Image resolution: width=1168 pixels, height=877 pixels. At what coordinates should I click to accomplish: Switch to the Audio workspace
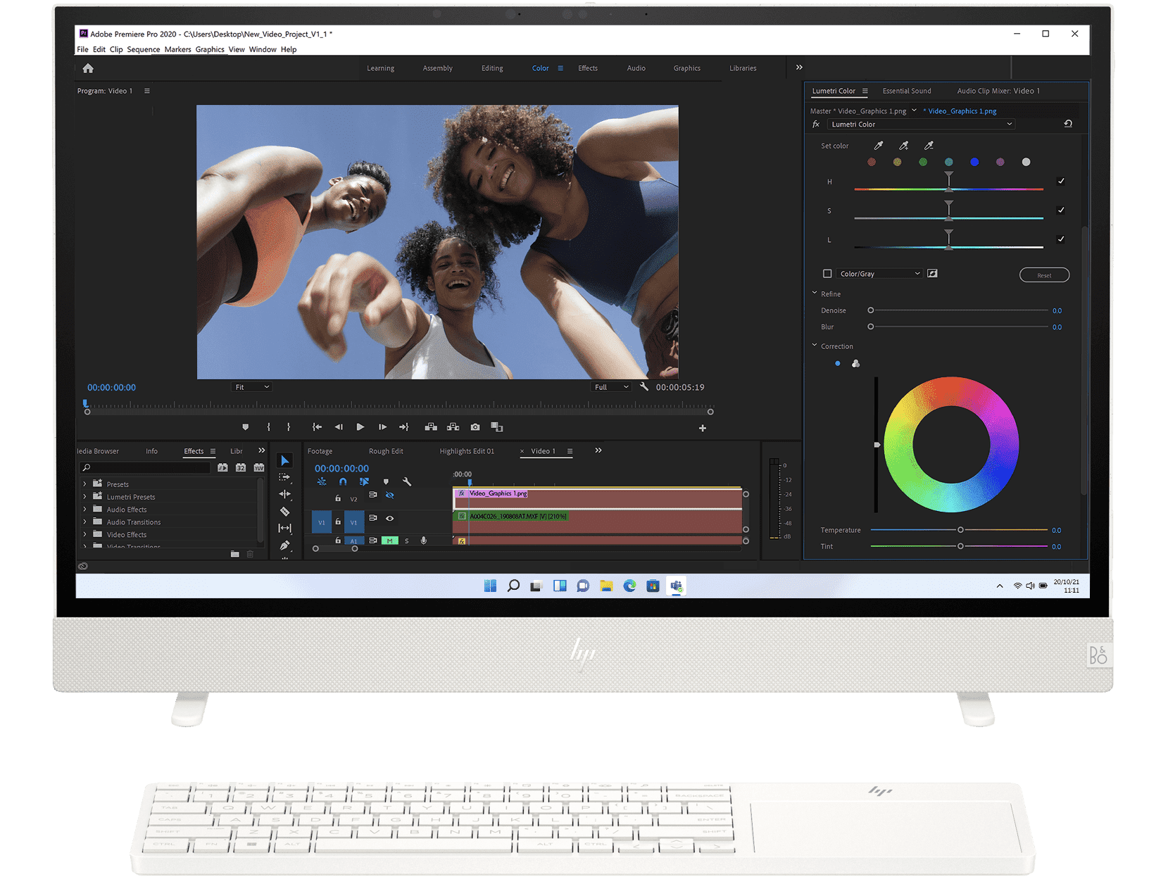(x=636, y=68)
